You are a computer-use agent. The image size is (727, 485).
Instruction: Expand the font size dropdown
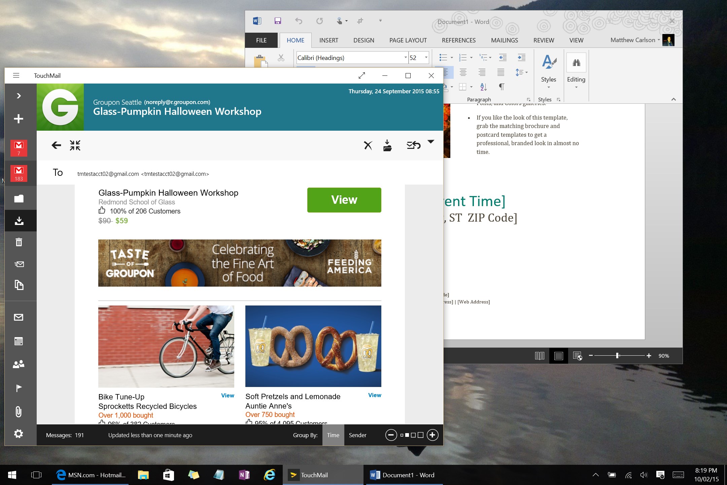pyautogui.click(x=426, y=58)
